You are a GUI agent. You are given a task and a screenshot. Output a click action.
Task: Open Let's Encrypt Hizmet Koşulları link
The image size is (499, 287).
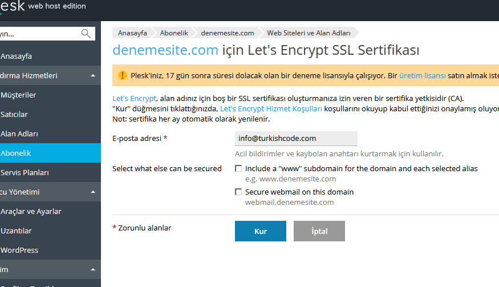pyautogui.click(x=271, y=108)
